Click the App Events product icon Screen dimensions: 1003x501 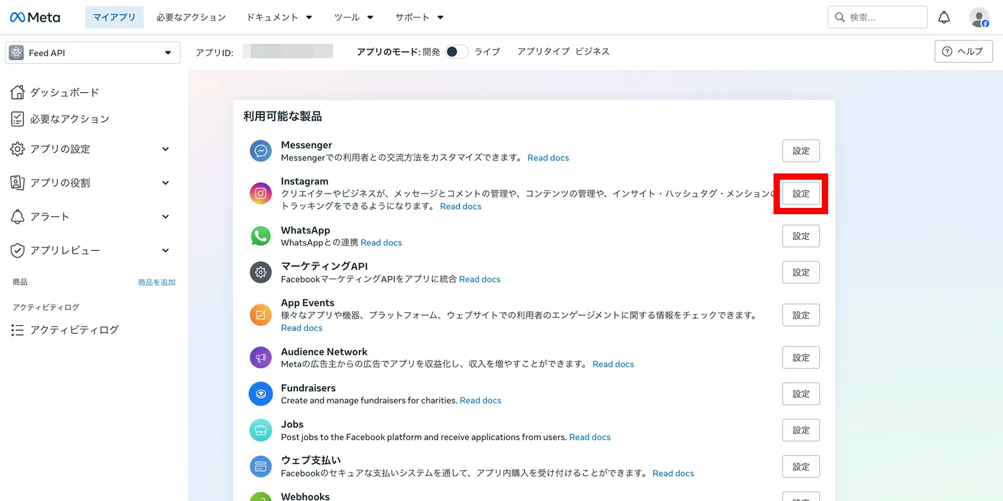pyautogui.click(x=261, y=315)
